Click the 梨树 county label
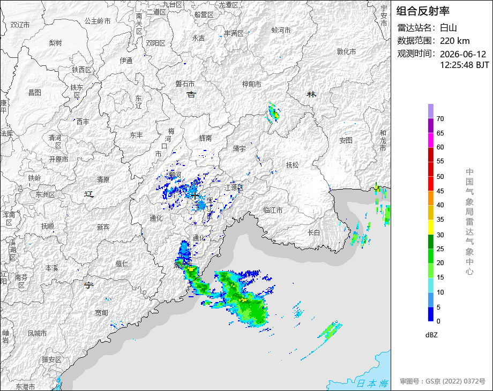Viewport: 493px width, 391px height. point(55,43)
